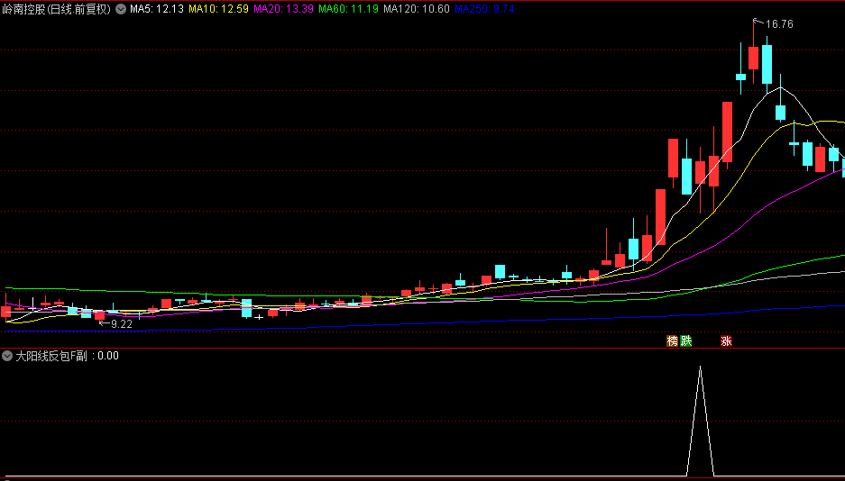Click the indicator signal spike peak
Screen dimensions: 845x481
pyautogui.click(x=700, y=367)
